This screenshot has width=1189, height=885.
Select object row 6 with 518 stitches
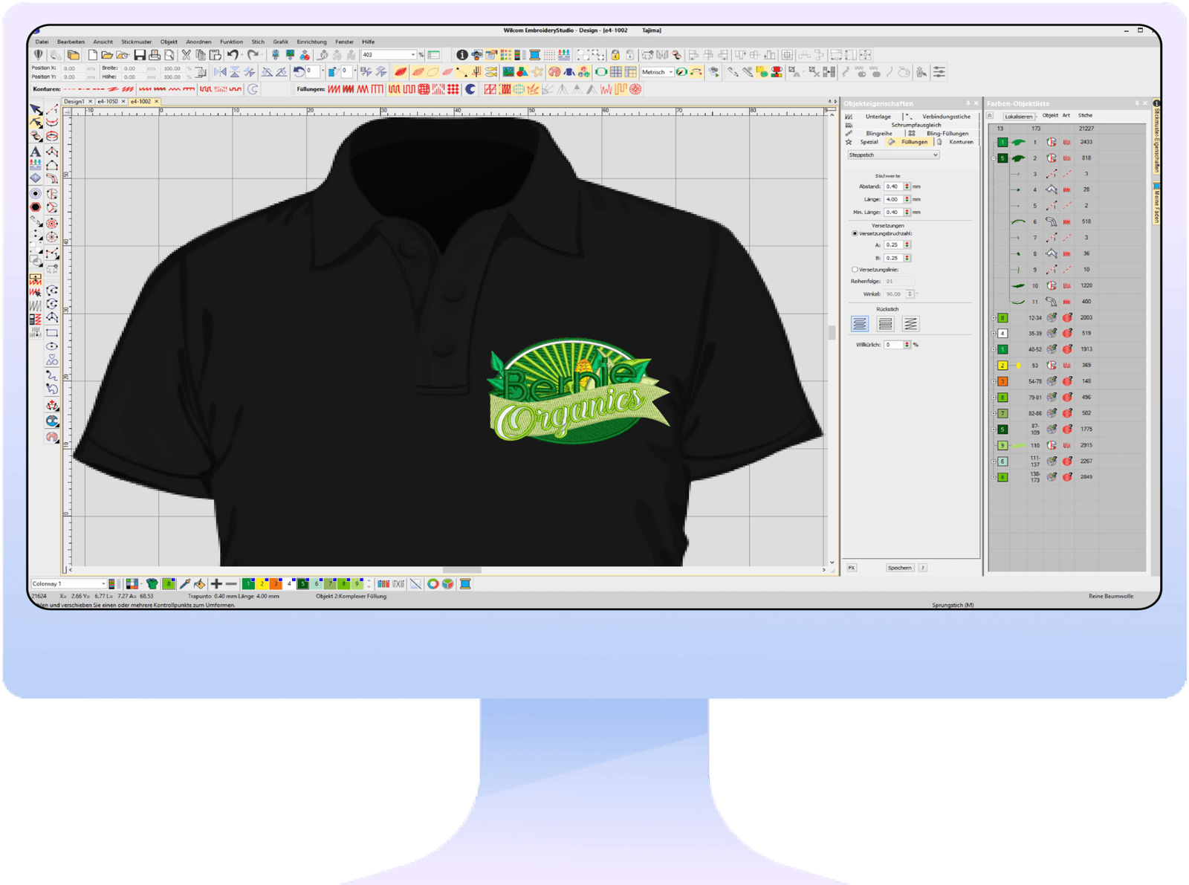click(1066, 221)
